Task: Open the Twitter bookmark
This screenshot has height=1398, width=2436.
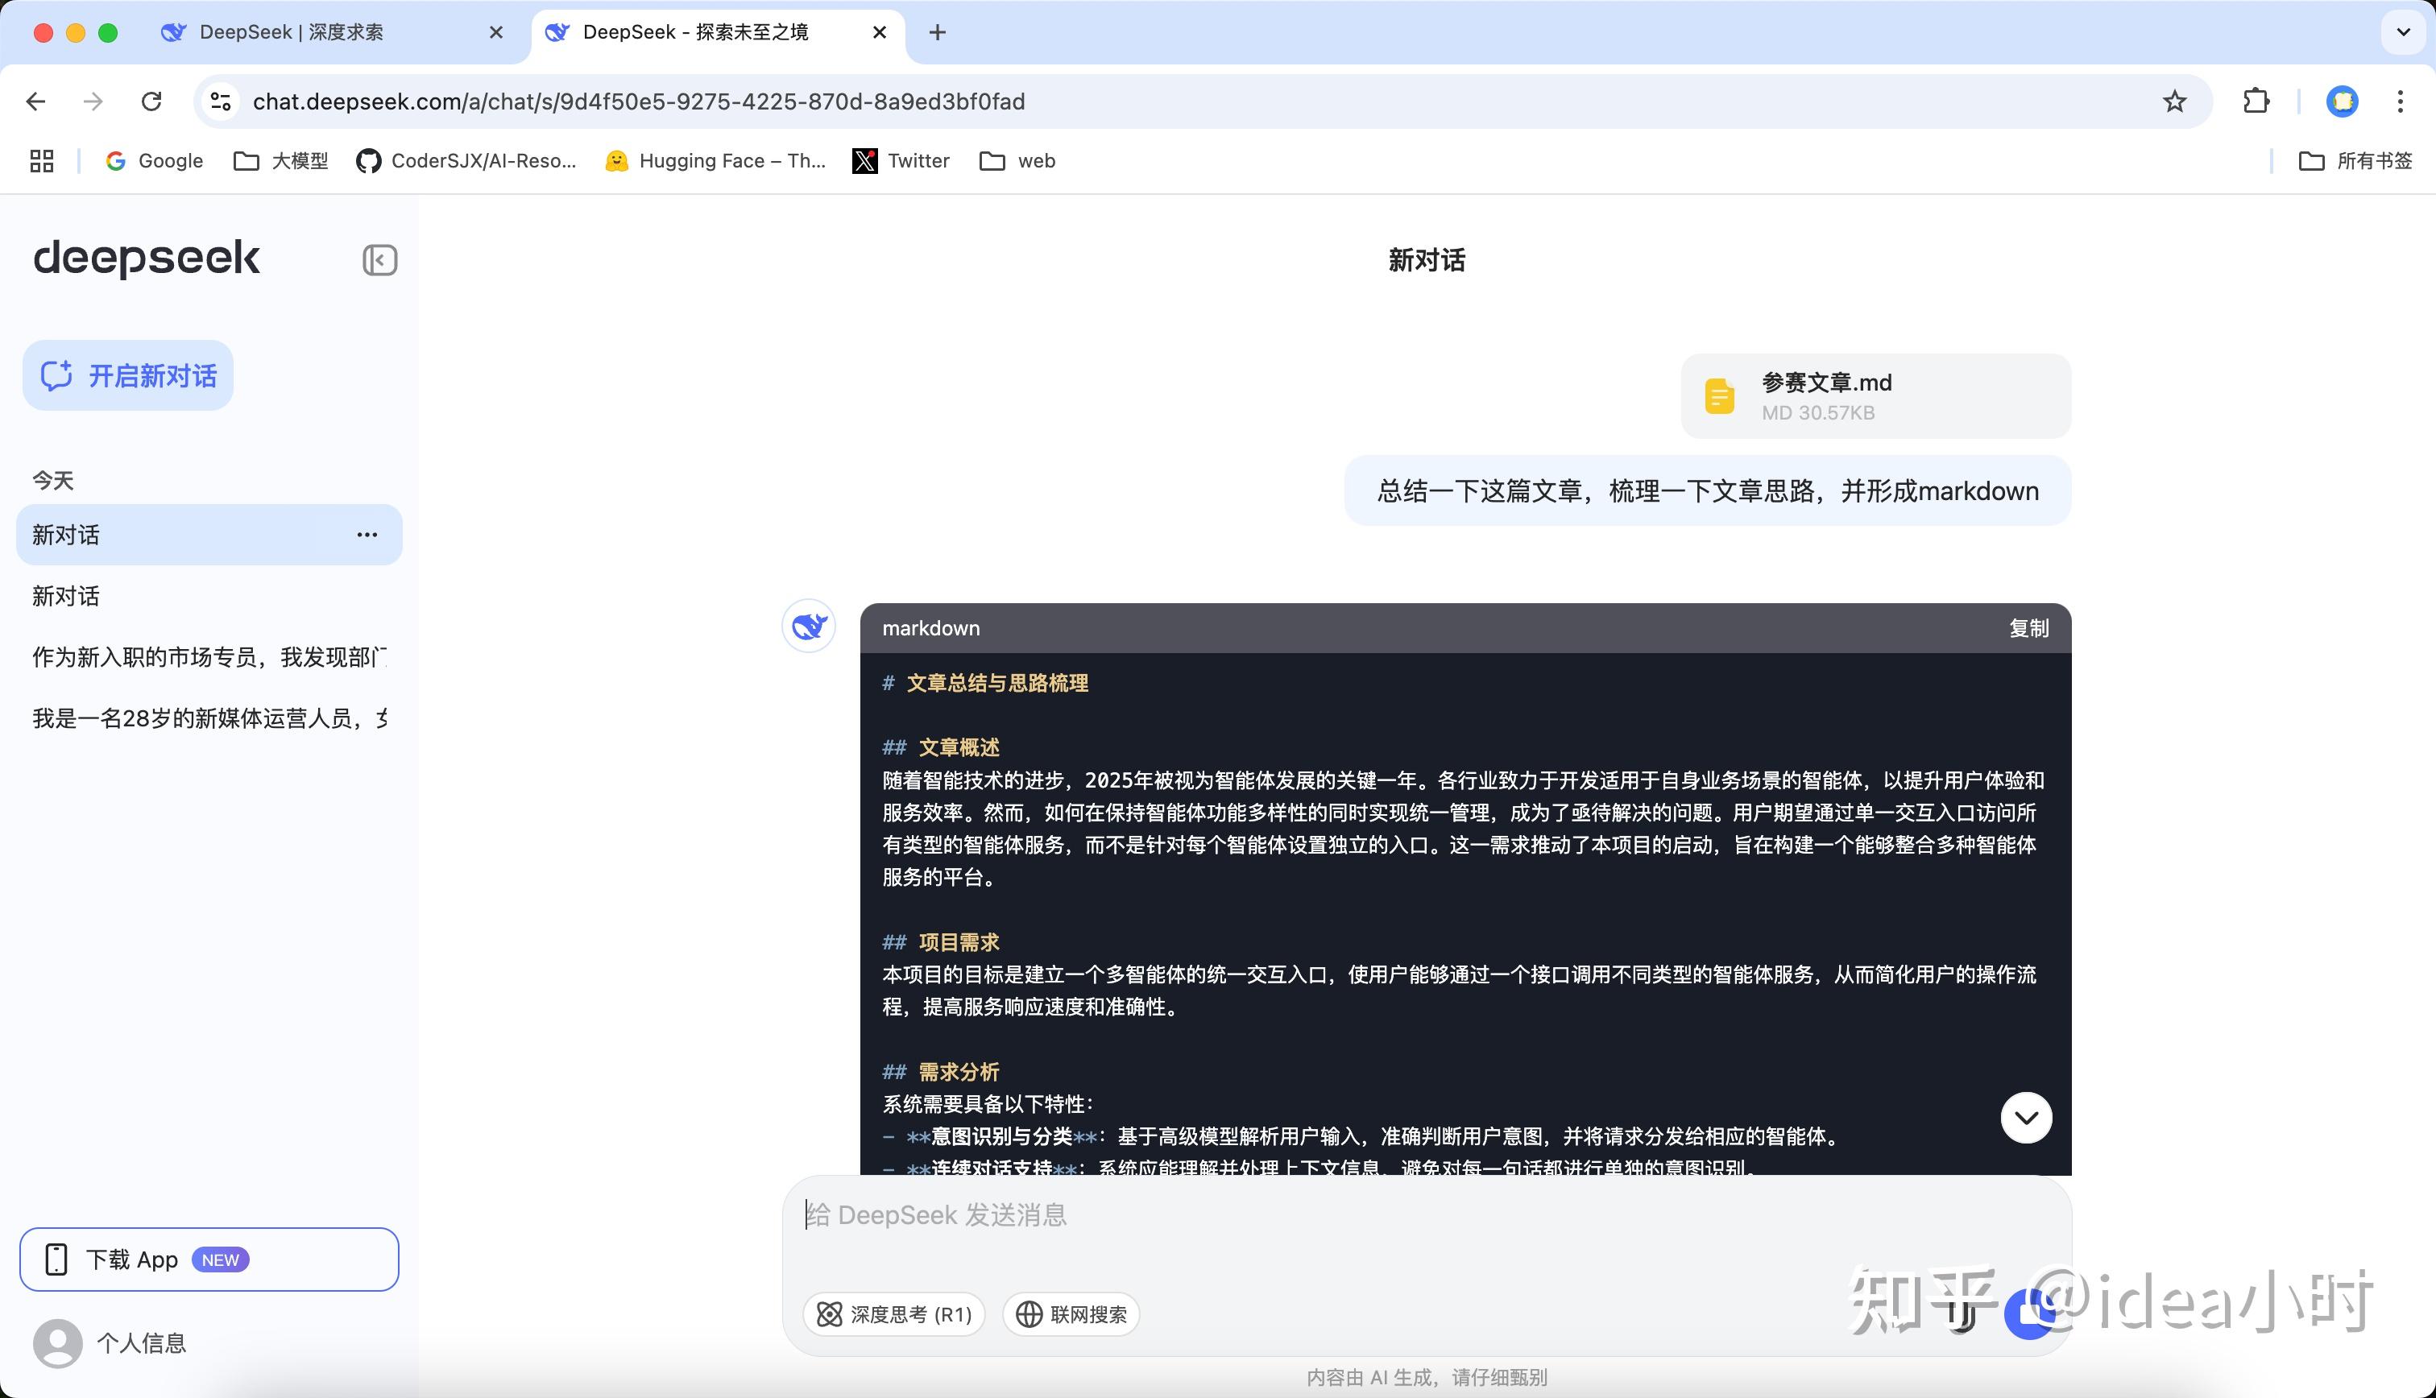Action: tap(901, 161)
